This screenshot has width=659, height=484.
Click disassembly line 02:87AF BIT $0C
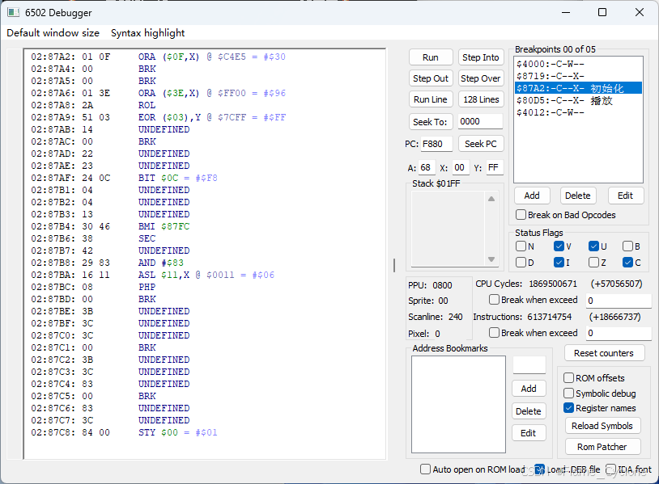tap(125, 178)
